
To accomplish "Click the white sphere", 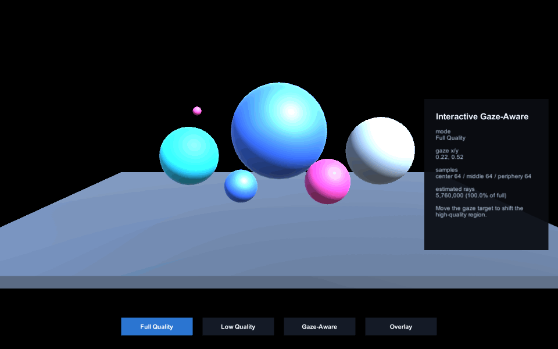I will [x=380, y=150].
